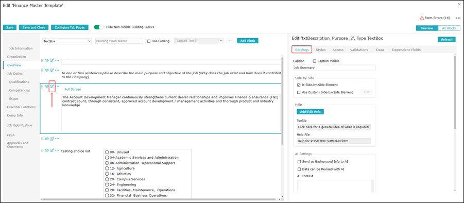Click the Save button
This screenshot has height=203, width=464.
tap(10, 27)
